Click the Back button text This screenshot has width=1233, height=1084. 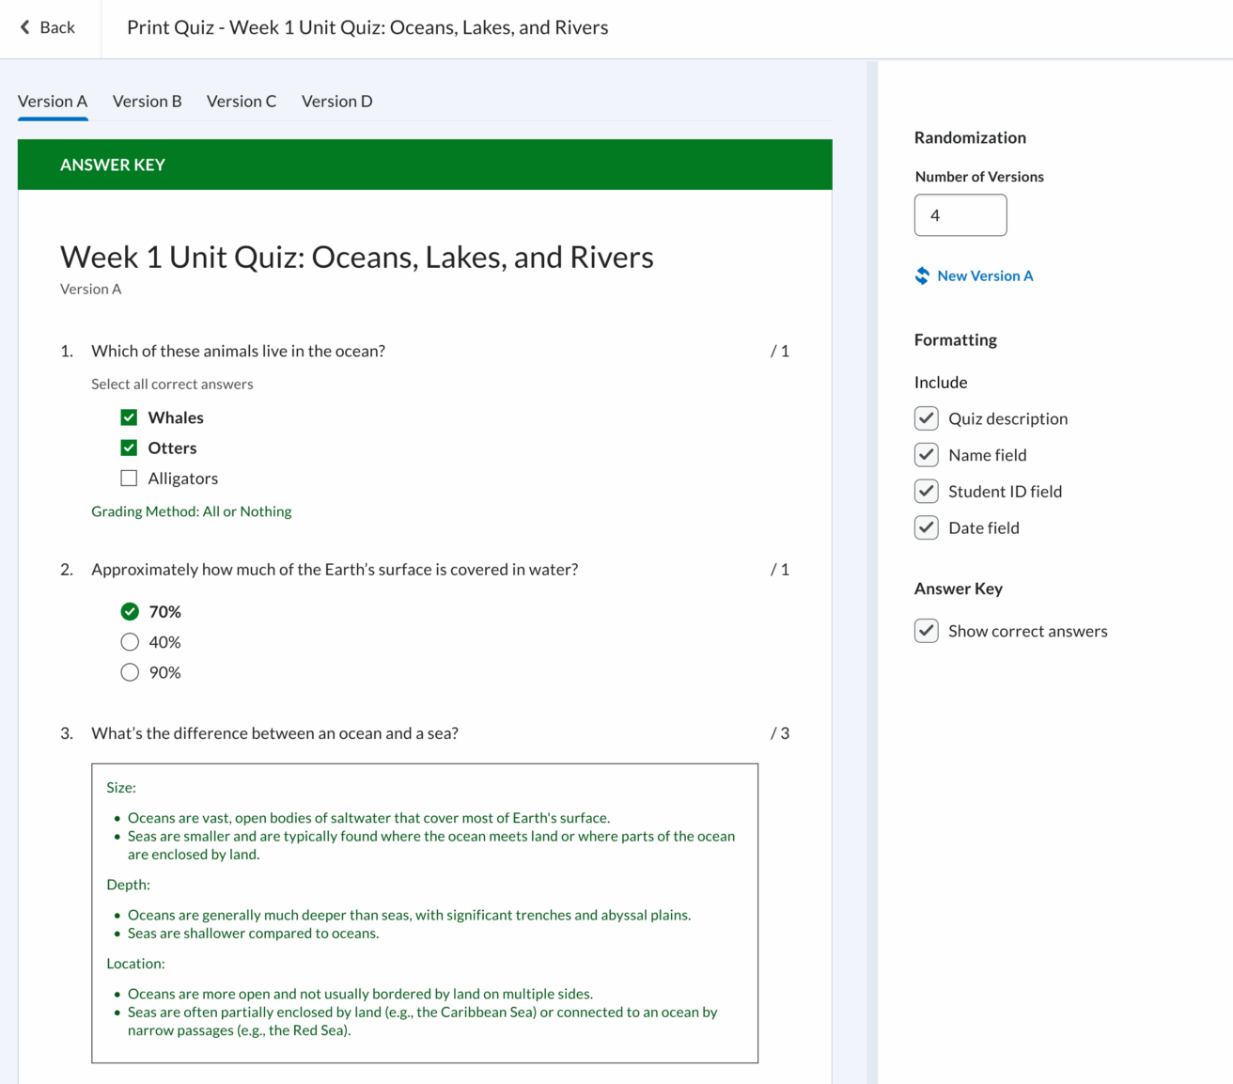pos(57,27)
